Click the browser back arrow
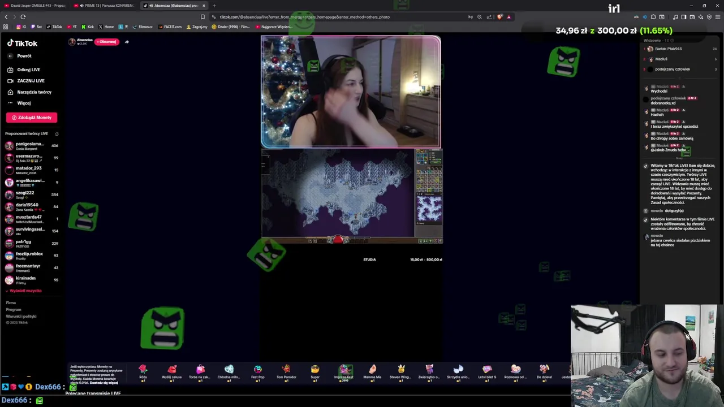The height and width of the screenshot is (407, 724). pyautogui.click(x=6, y=17)
